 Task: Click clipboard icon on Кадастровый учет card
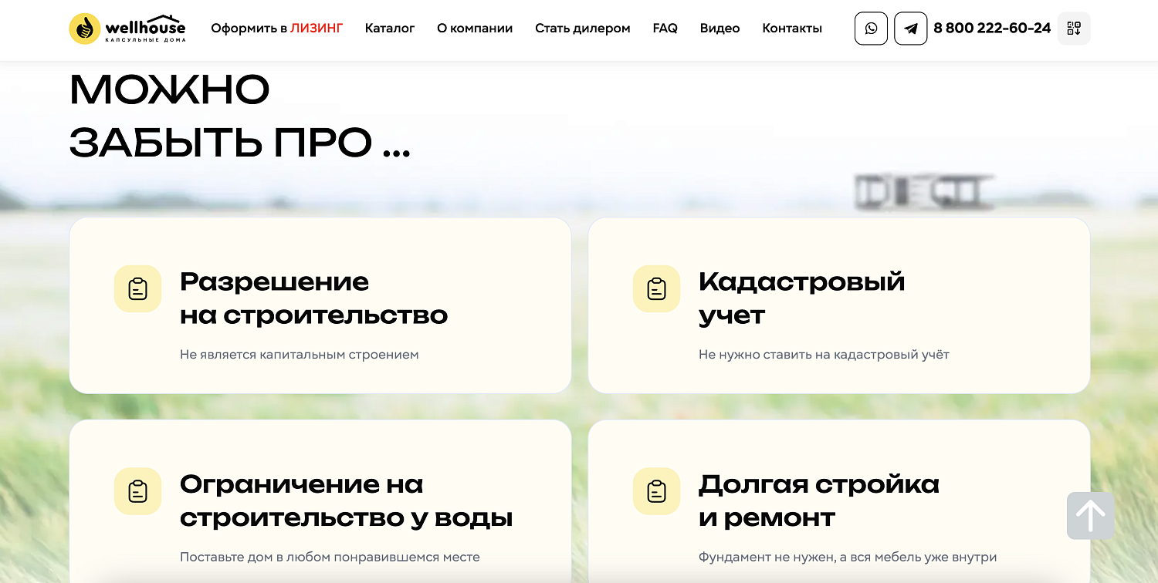pyautogui.click(x=656, y=288)
